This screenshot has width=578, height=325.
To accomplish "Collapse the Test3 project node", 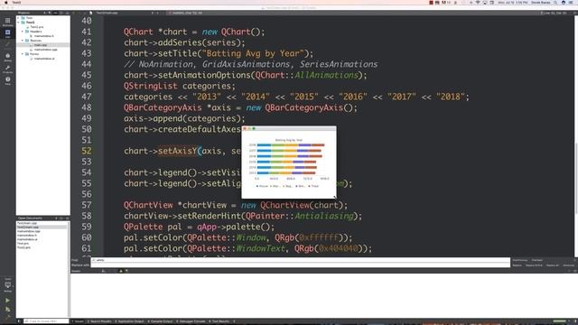I will click(x=19, y=23).
